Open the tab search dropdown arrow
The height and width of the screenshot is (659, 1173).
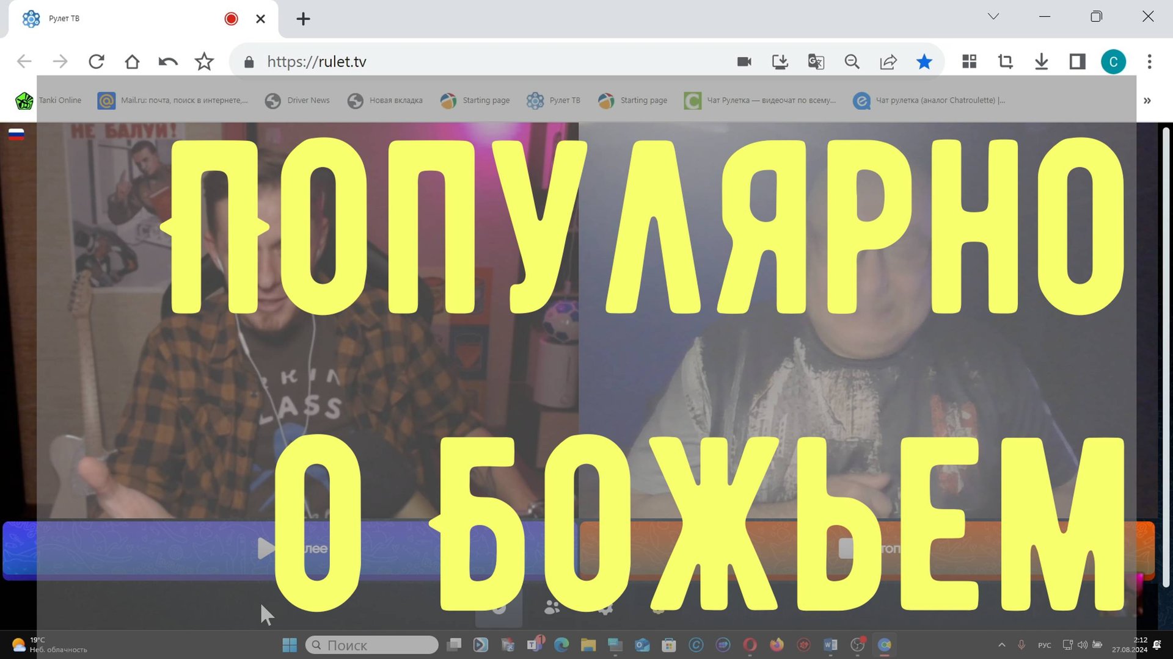point(993,17)
